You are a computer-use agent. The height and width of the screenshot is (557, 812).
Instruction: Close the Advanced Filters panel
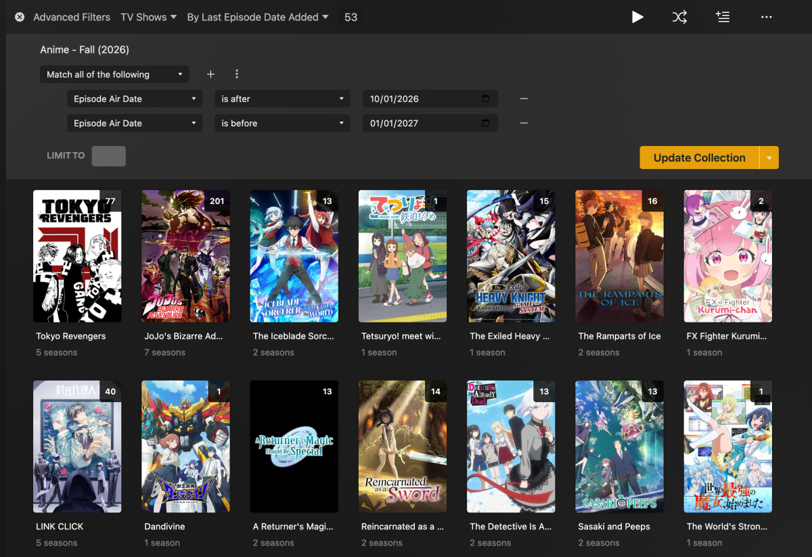click(20, 17)
